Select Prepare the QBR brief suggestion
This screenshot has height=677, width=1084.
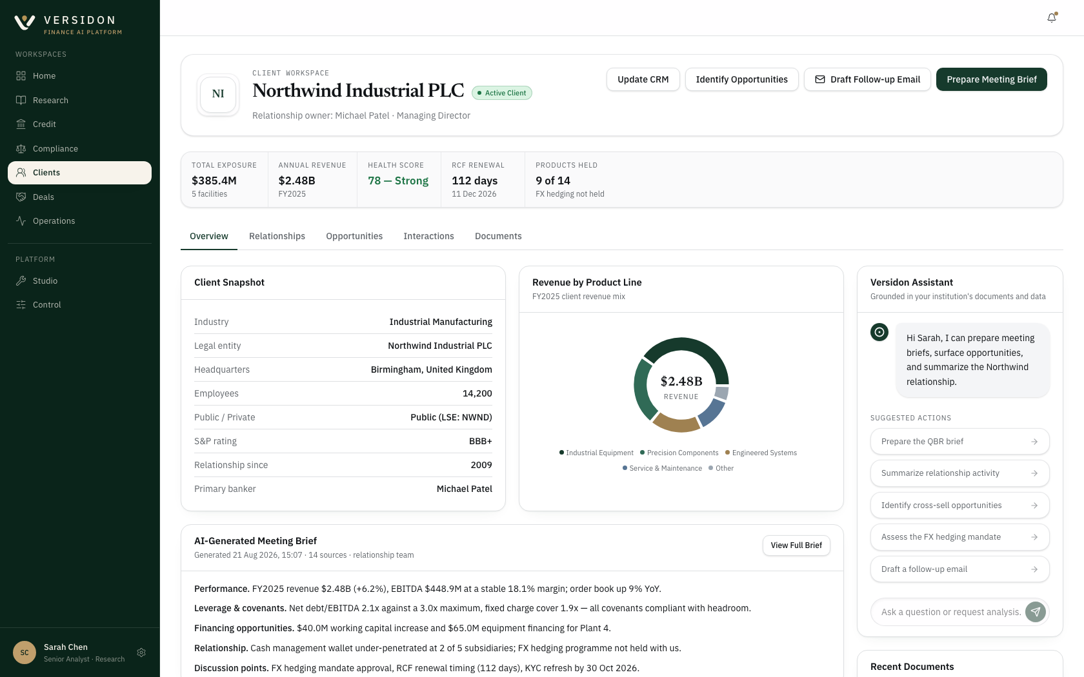click(960, 442)
